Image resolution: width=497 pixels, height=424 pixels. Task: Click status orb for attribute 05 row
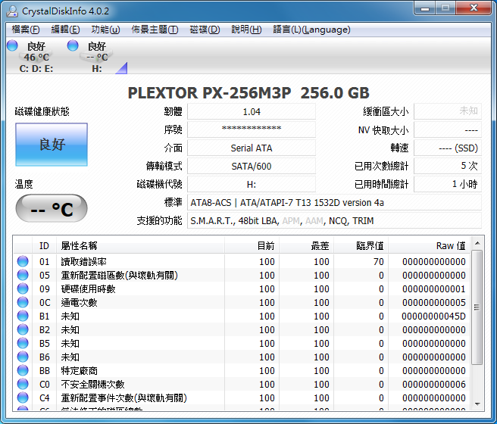23,276
